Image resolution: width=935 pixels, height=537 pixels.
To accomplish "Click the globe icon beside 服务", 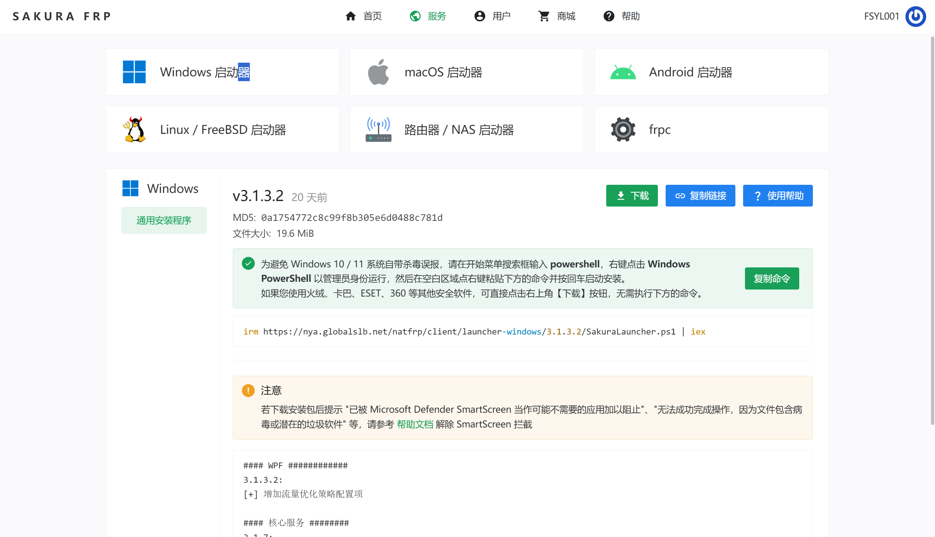I will pyautogui.click(x=415, y=16).
